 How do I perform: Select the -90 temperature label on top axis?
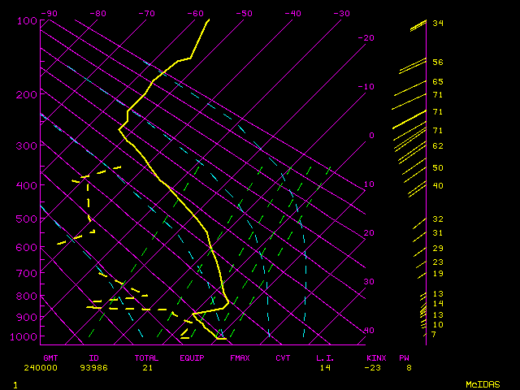[50, 13]
